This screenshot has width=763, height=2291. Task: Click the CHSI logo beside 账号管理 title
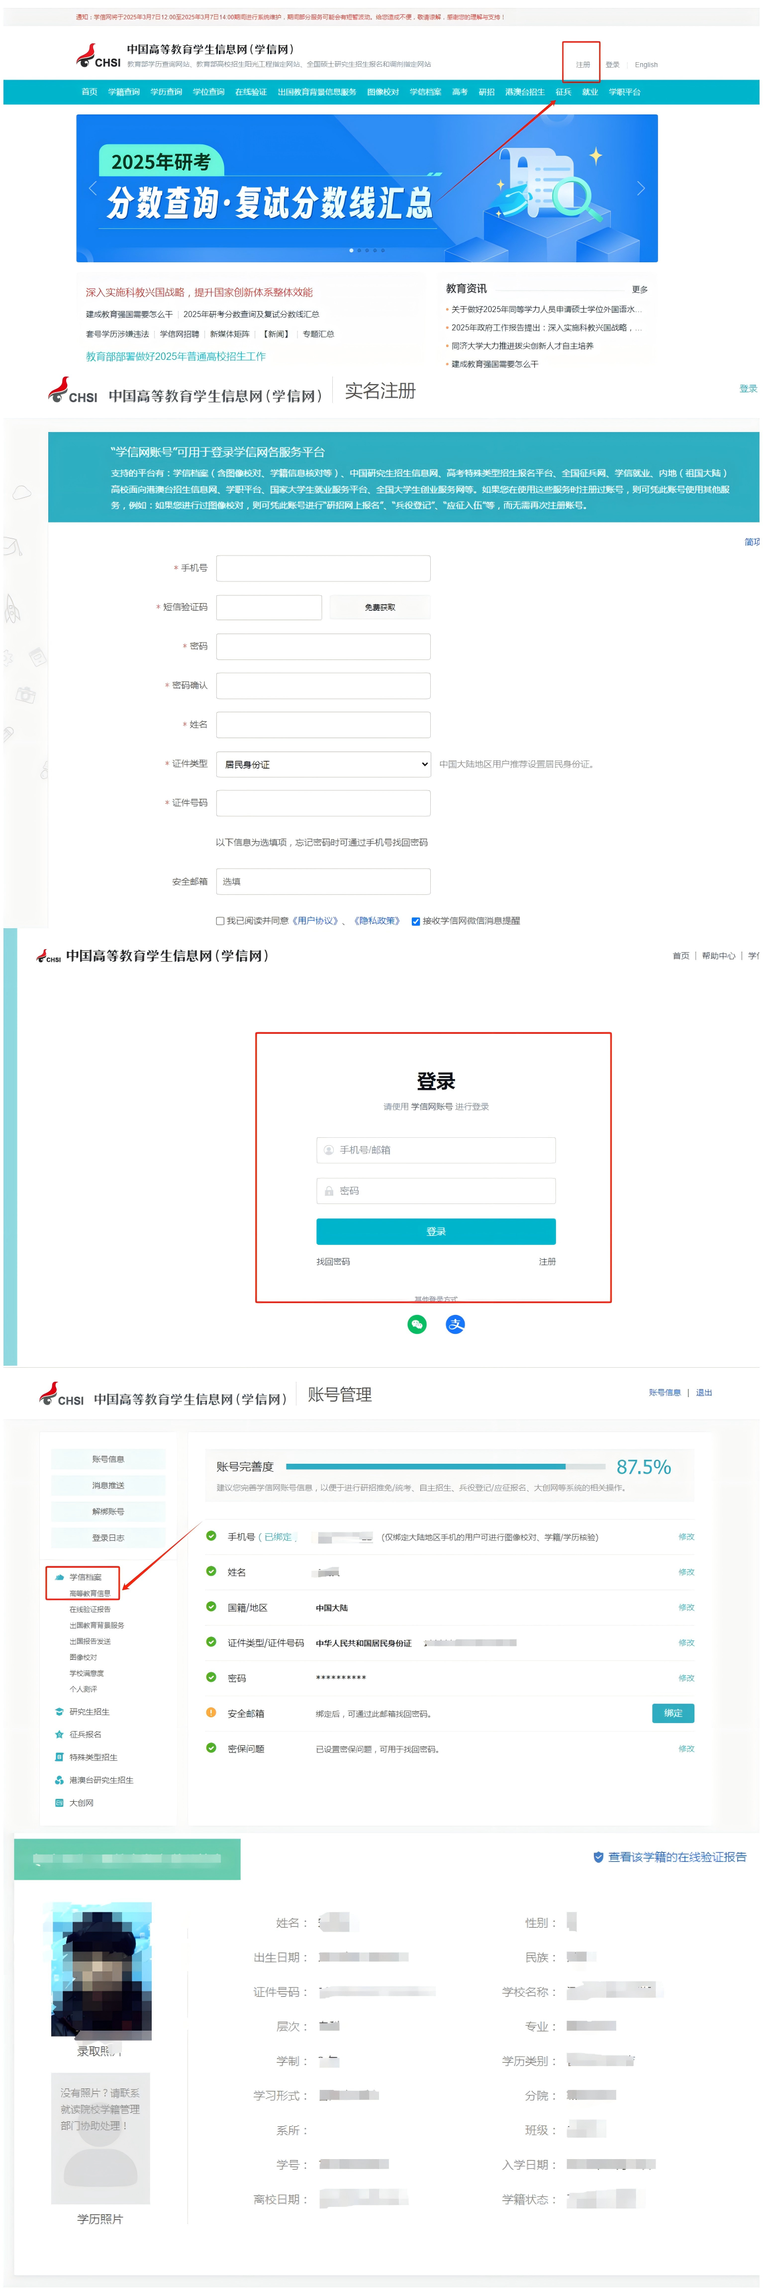(x=61, y=1394)
